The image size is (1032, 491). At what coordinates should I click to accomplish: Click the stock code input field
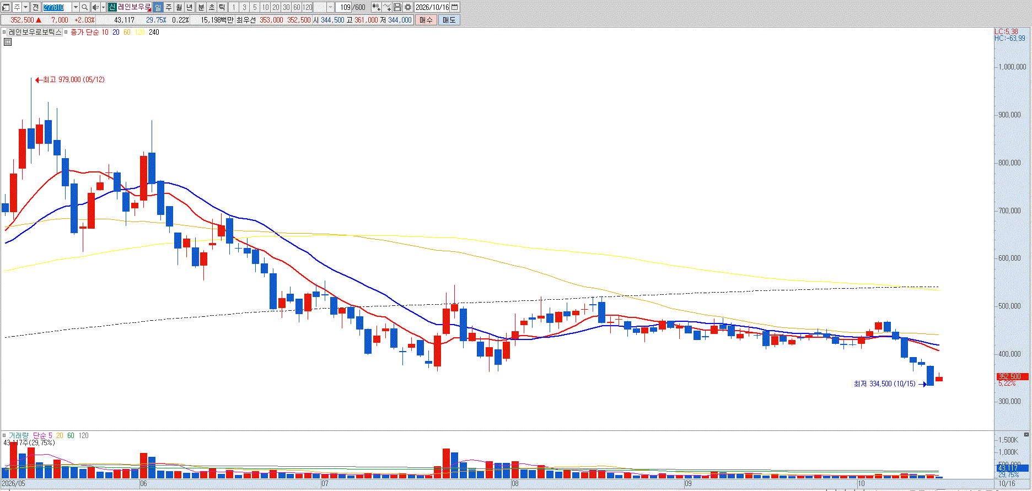57,7
